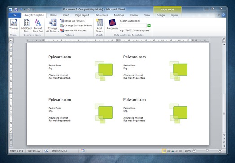Click the Zoom In plus button

(220, 151)
